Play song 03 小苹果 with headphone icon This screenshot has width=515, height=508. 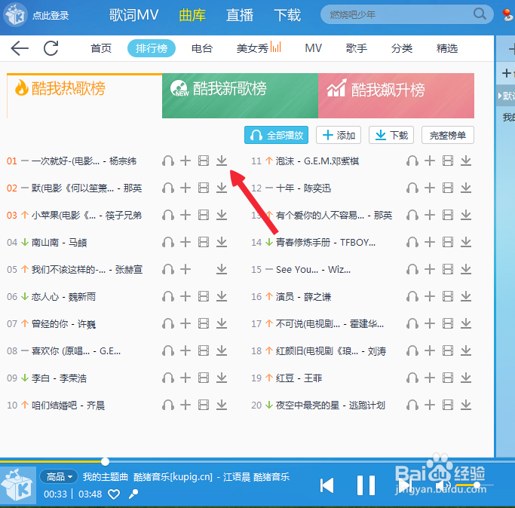tap(168, 215)
